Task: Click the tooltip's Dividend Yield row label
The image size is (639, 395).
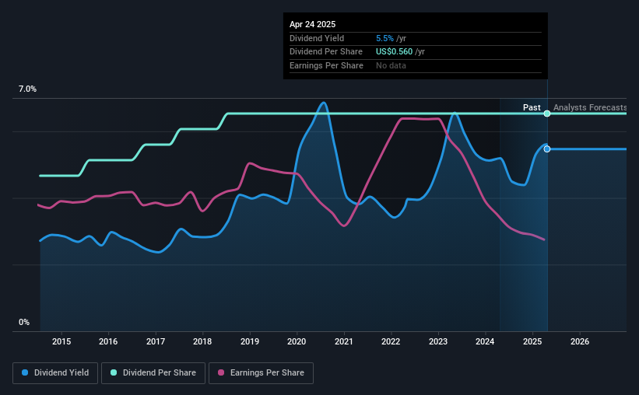Action: 317,38
